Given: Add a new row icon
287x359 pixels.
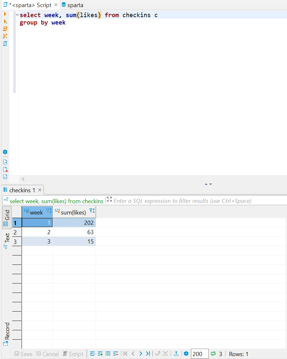Looking at the screenshot, I should (x=100, y=354).
